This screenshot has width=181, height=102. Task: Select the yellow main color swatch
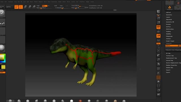pyautogui.click(x=3, y=67)
